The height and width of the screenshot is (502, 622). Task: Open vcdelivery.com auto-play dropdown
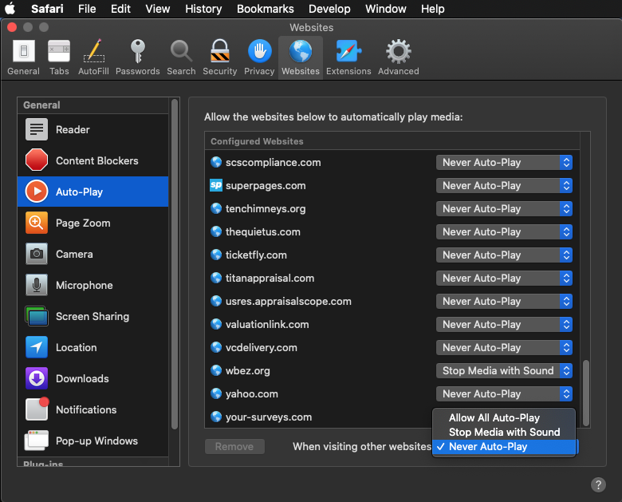click(x=504, y=347)
